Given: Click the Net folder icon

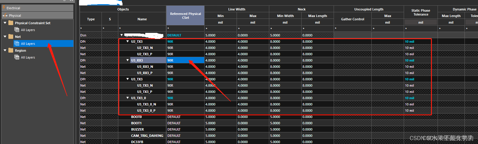Looking at the screenshot, I should click(x=11, y=37).
